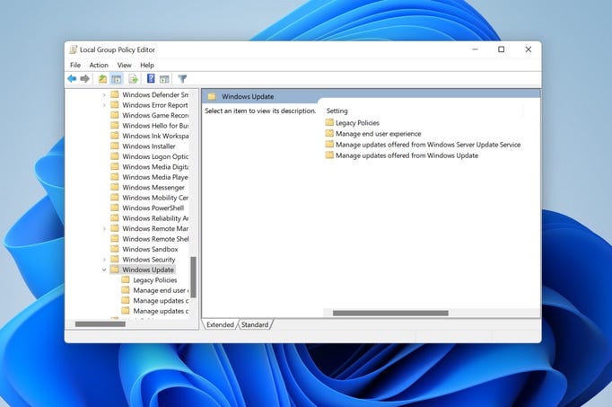Viewport: 612px width, 407px height.
Task: Expand the Windows Security tree node
Action: point(104,260)
